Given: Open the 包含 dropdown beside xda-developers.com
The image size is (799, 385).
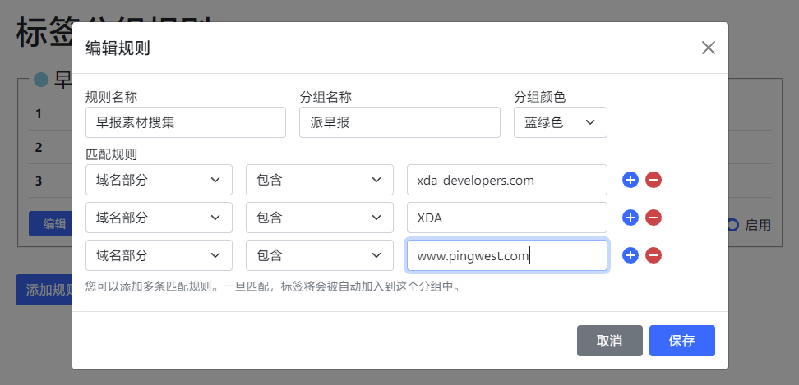Looking at the screenshot, I should [x=319, y=180].
